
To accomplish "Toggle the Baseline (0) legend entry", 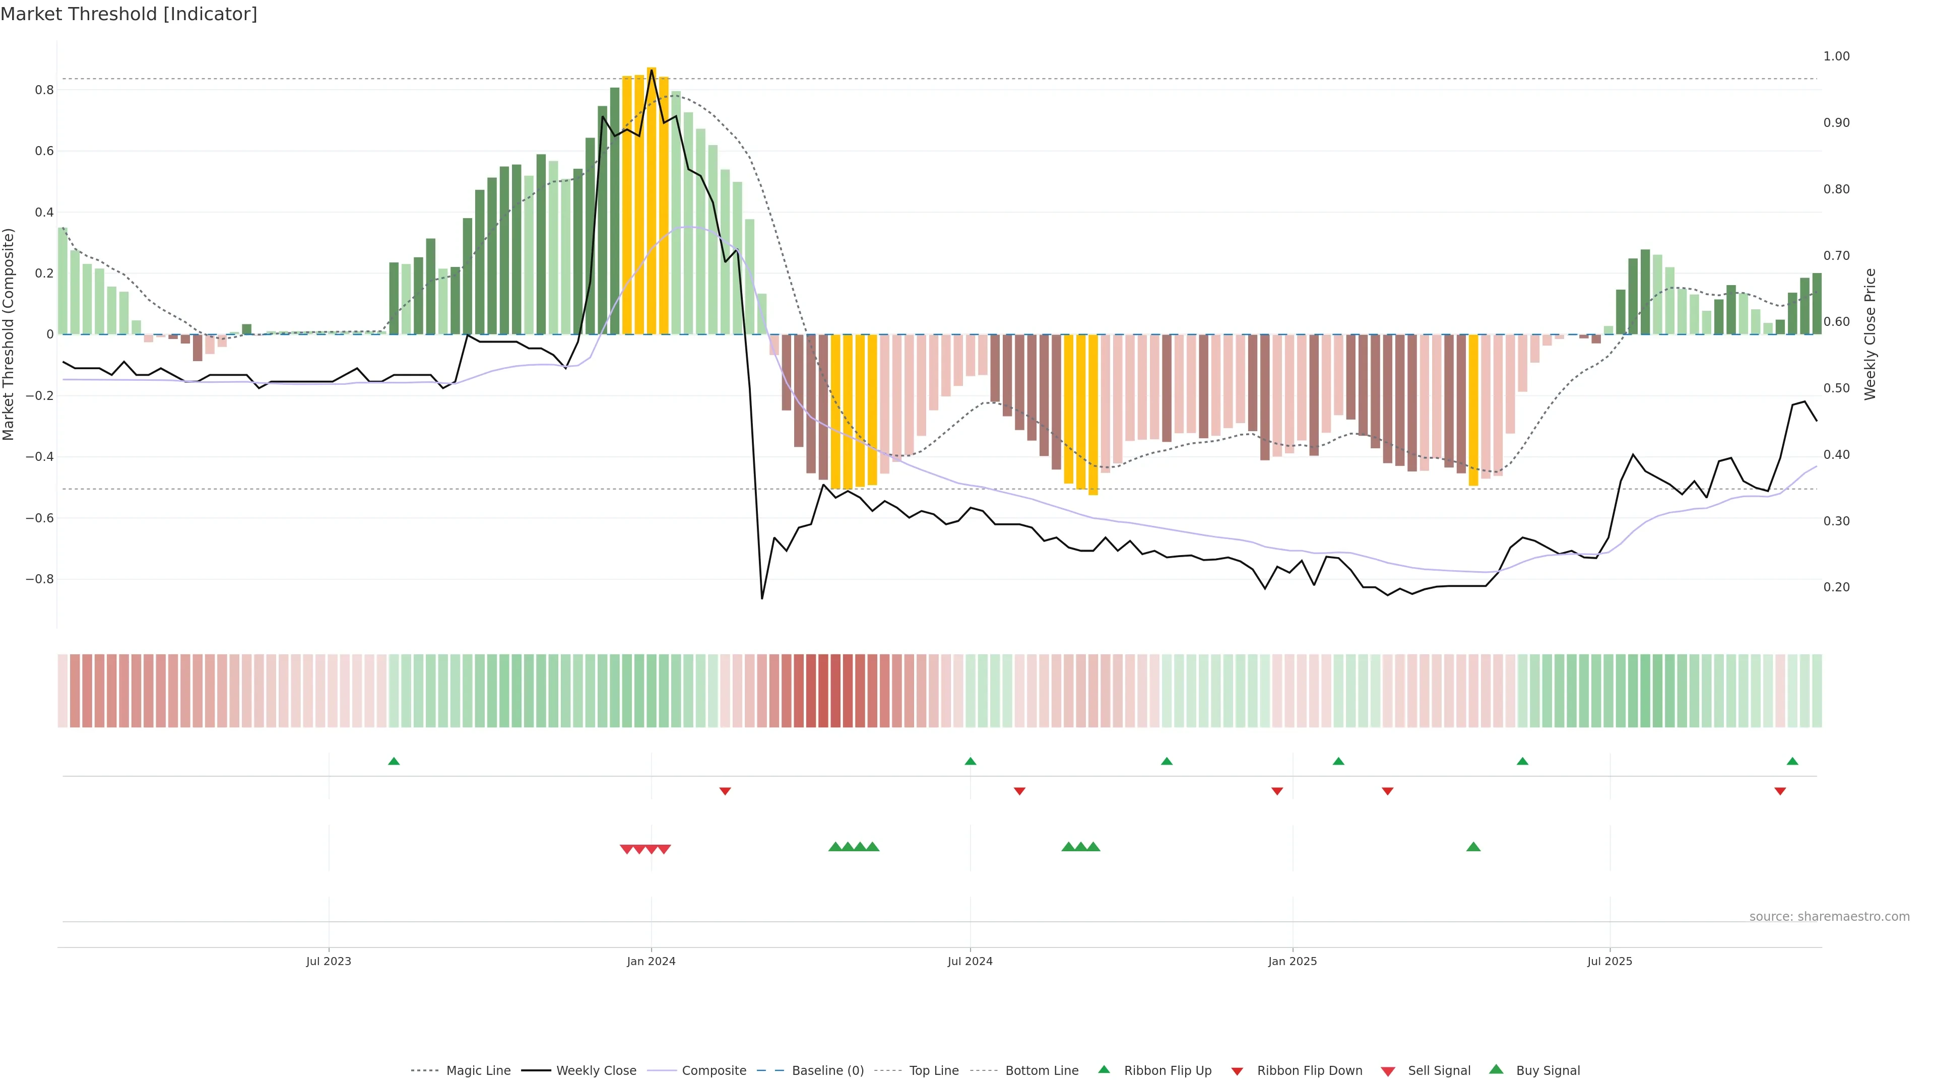I will point(828,1071).
